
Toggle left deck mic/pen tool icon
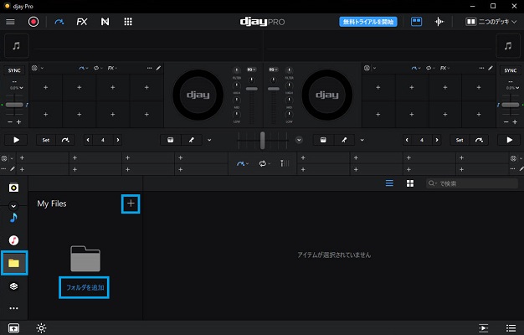(x=192, y=140)
